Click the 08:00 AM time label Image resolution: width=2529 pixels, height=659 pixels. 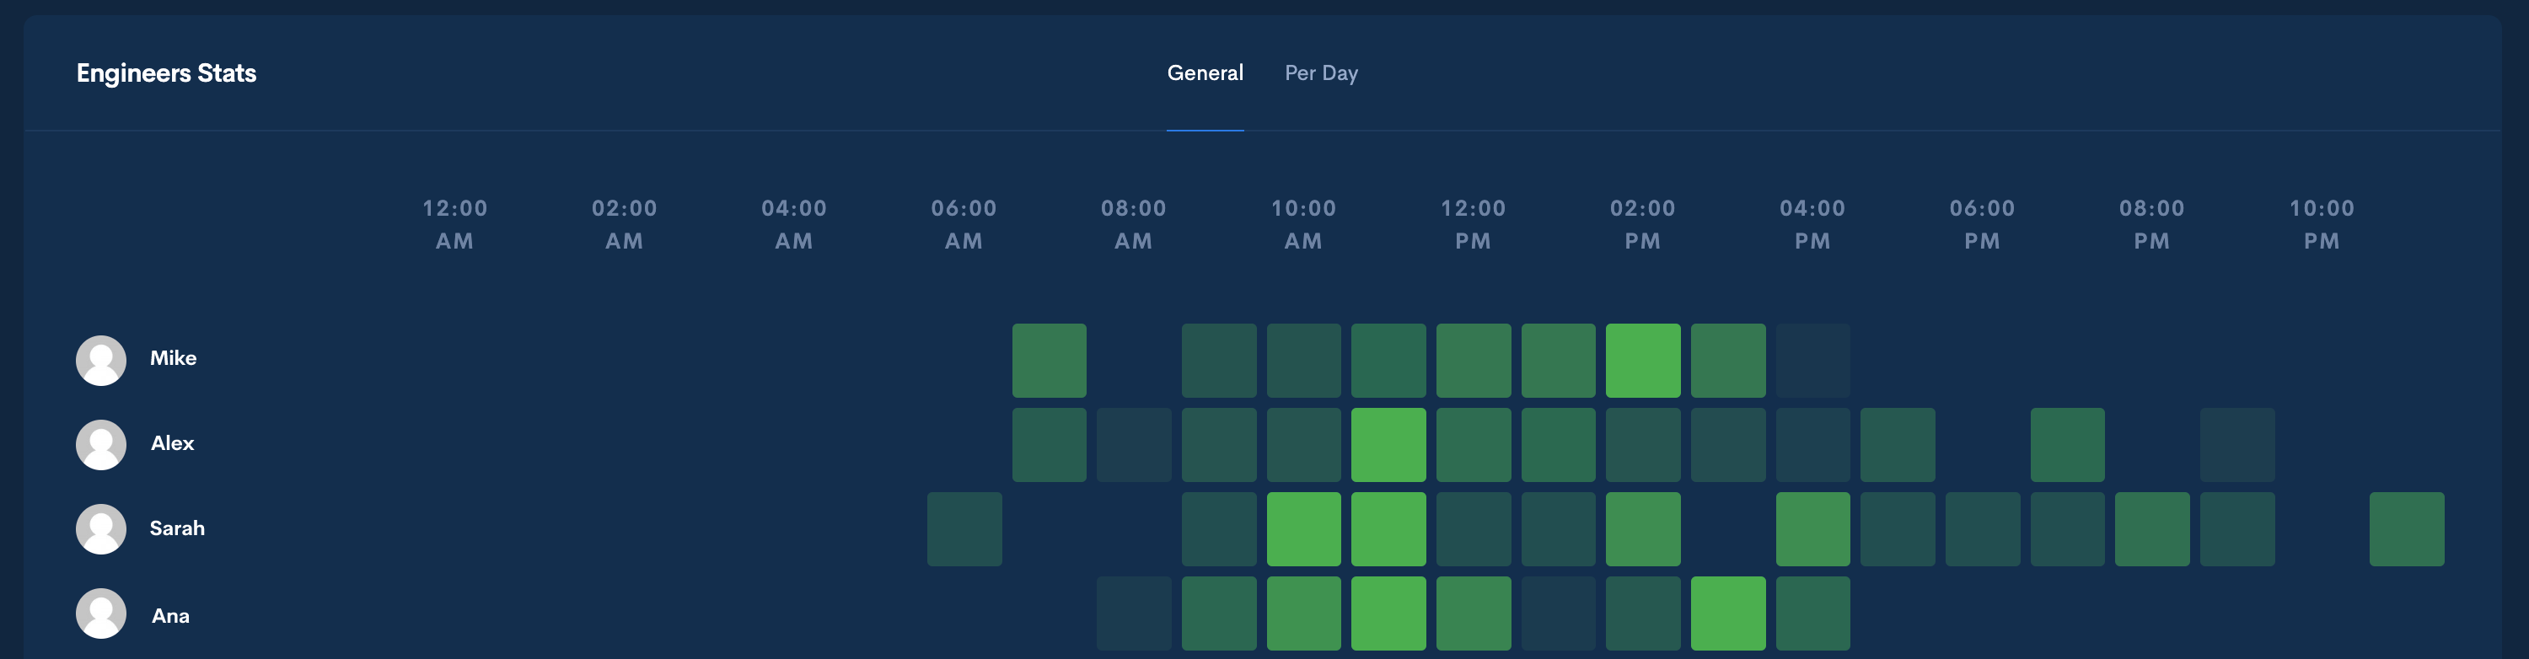(x=1134, y=224)
